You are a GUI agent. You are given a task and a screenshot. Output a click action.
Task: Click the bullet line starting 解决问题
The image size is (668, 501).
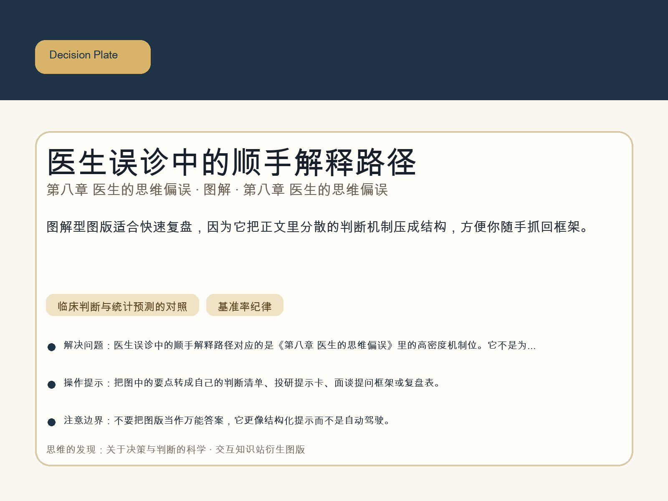pyautogui.click(x=299, y=345)
